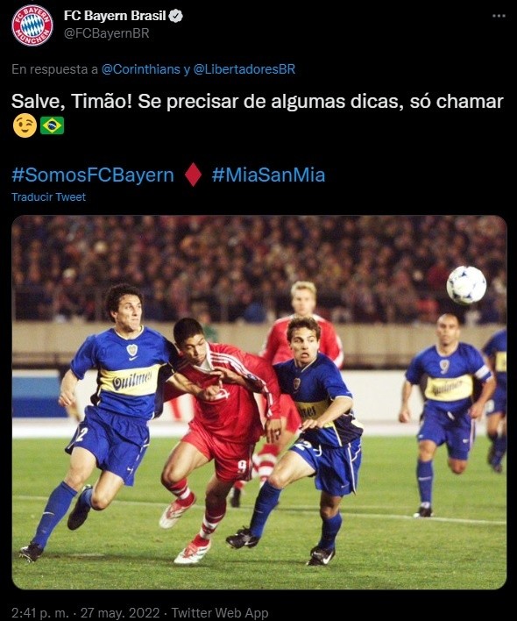Click the red diamond emoji between hashtags
Image resolution: width=517 pixels, height=621 pixels.
click(x=193, y=175)
